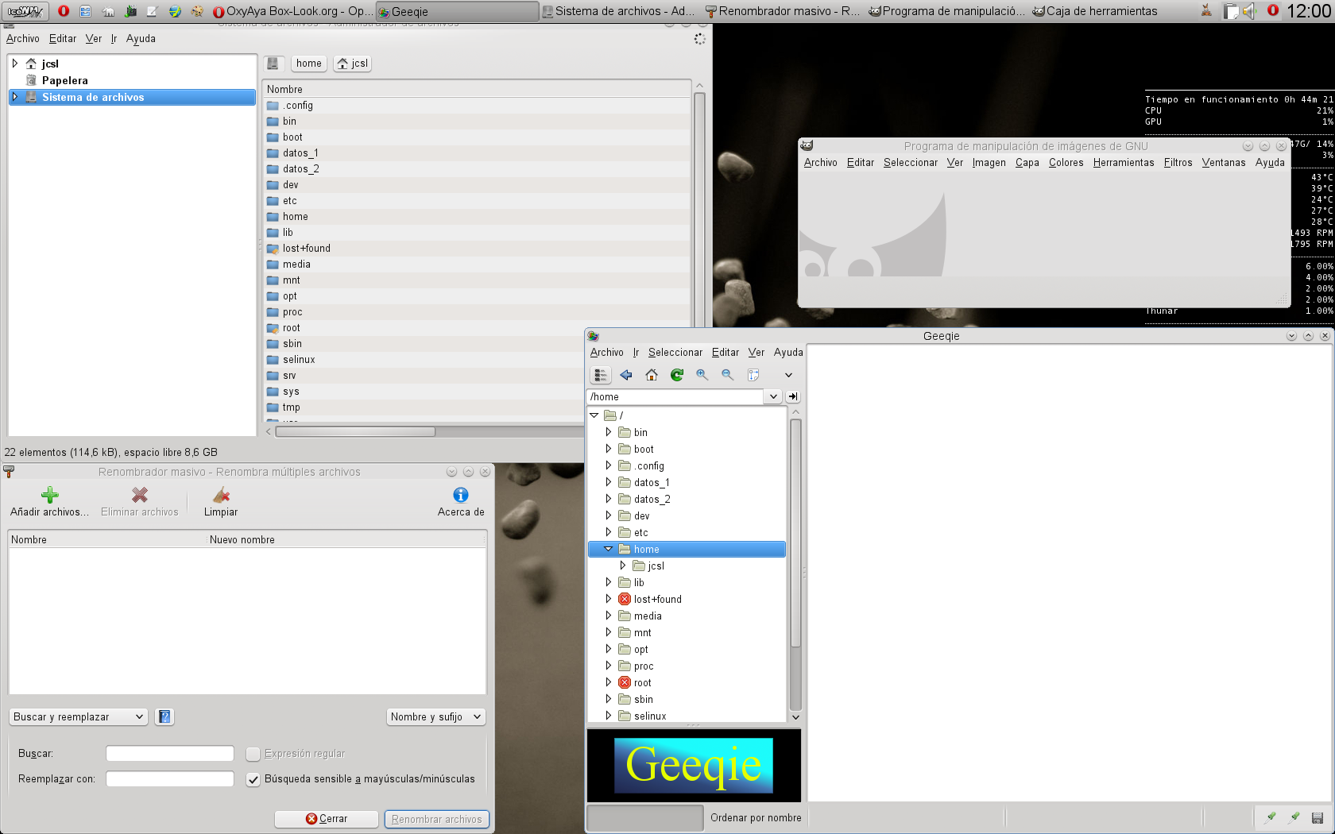Click Nombre column header in Thunar
The width and height of the screenshot is (1335, 834).
(x=477, y=89)
